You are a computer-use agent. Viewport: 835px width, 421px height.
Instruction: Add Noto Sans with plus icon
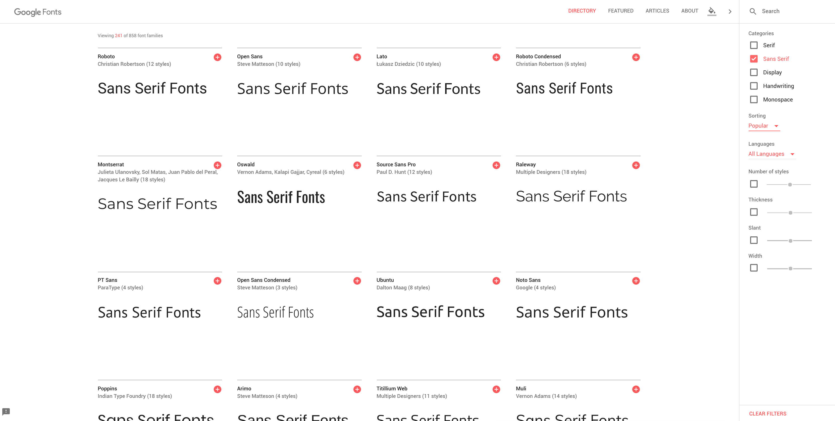(x=636, y=281)
